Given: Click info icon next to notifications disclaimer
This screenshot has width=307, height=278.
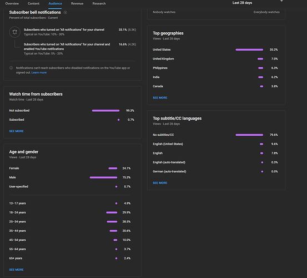Looking at the screenshot, I should coord(11,68).
